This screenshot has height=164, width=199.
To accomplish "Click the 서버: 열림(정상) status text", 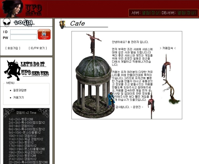I will 146,13.
